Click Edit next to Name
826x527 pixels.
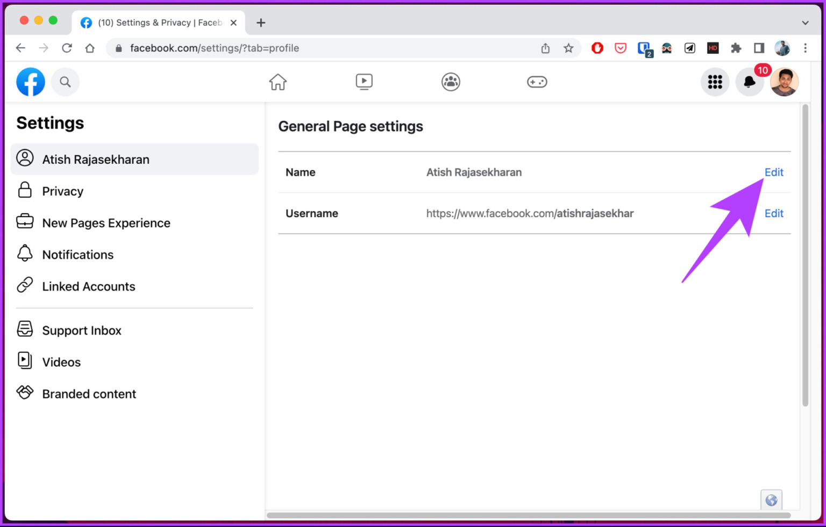point(774,172)
